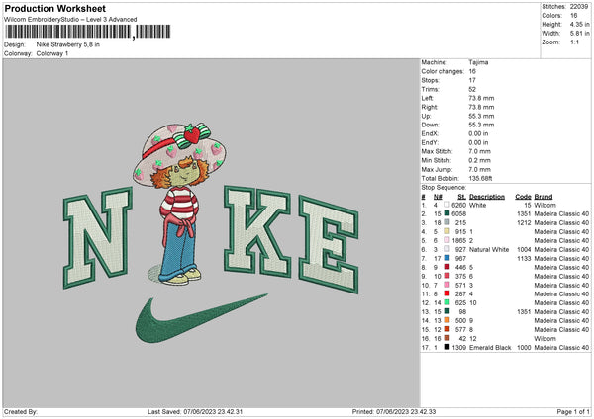This screenshot has height=419, width=594.
Task: Click the Stop Sequence heading
Action: (x=444, y=187)
